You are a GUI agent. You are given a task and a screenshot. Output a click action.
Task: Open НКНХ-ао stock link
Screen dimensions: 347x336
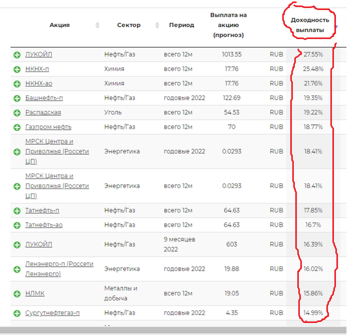[39, 84]
